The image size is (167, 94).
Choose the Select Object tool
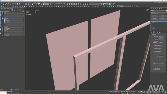17,4
